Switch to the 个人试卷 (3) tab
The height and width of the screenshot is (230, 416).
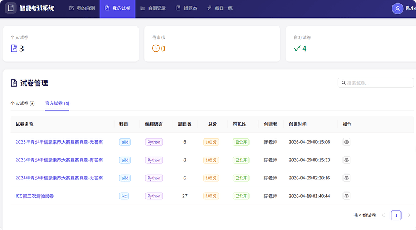tap(22, 104)
